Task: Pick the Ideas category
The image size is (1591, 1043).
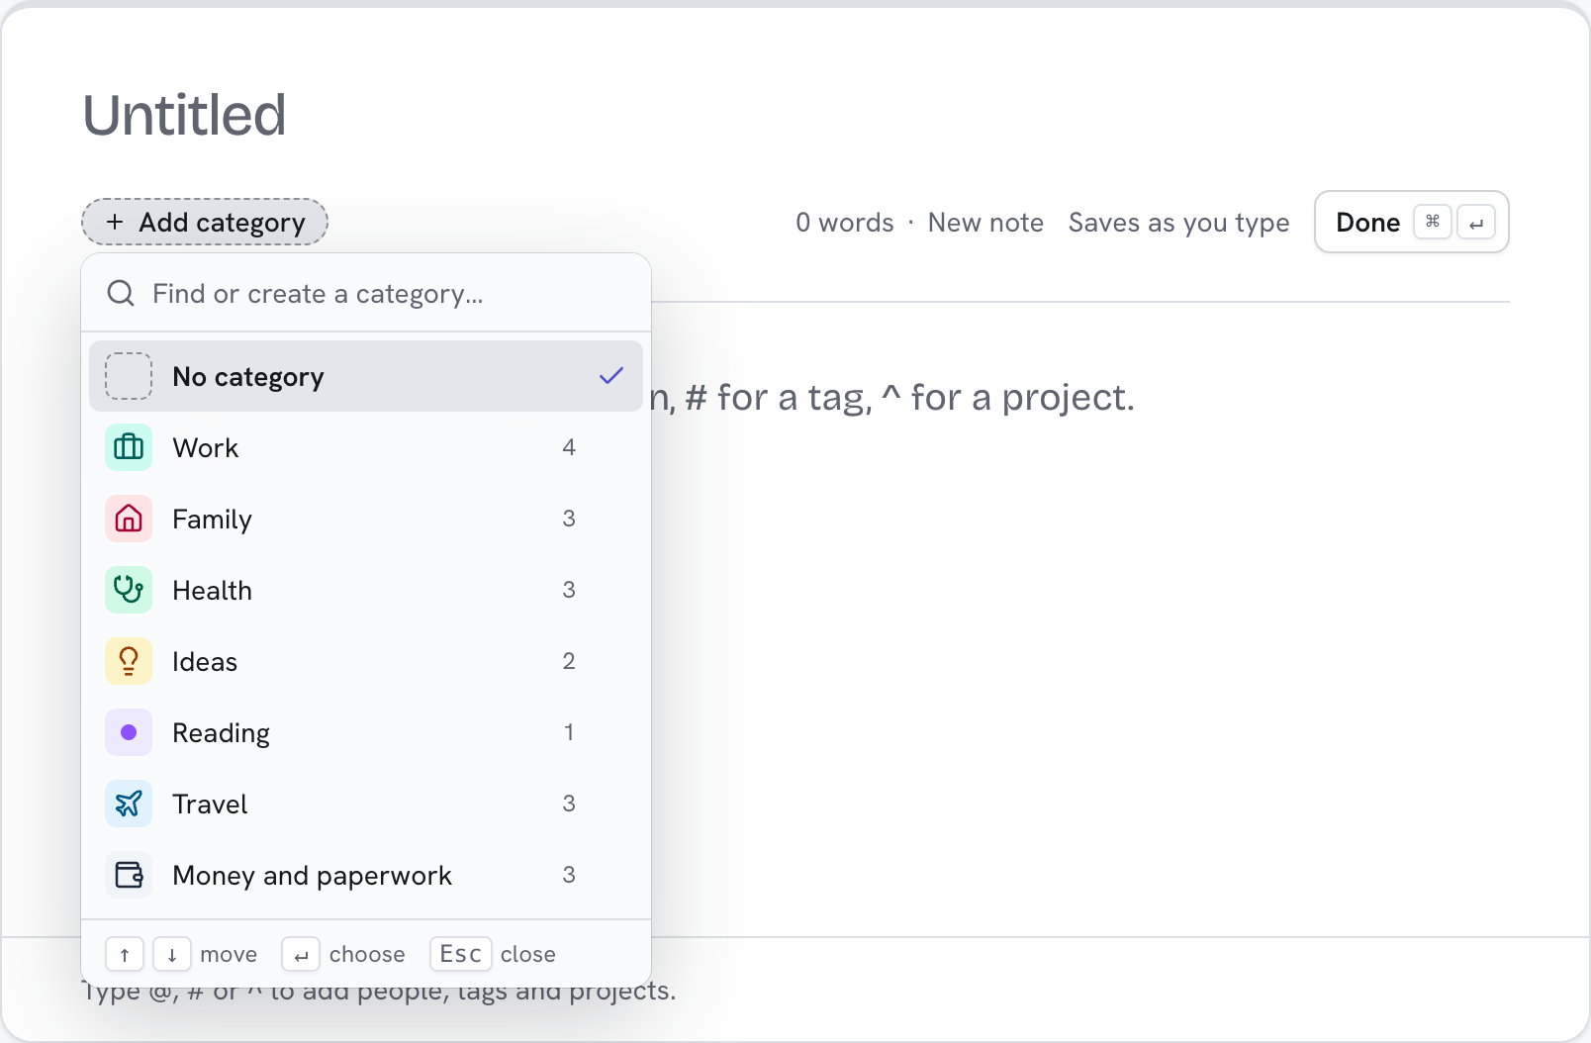Action: [x=366, y=661]
